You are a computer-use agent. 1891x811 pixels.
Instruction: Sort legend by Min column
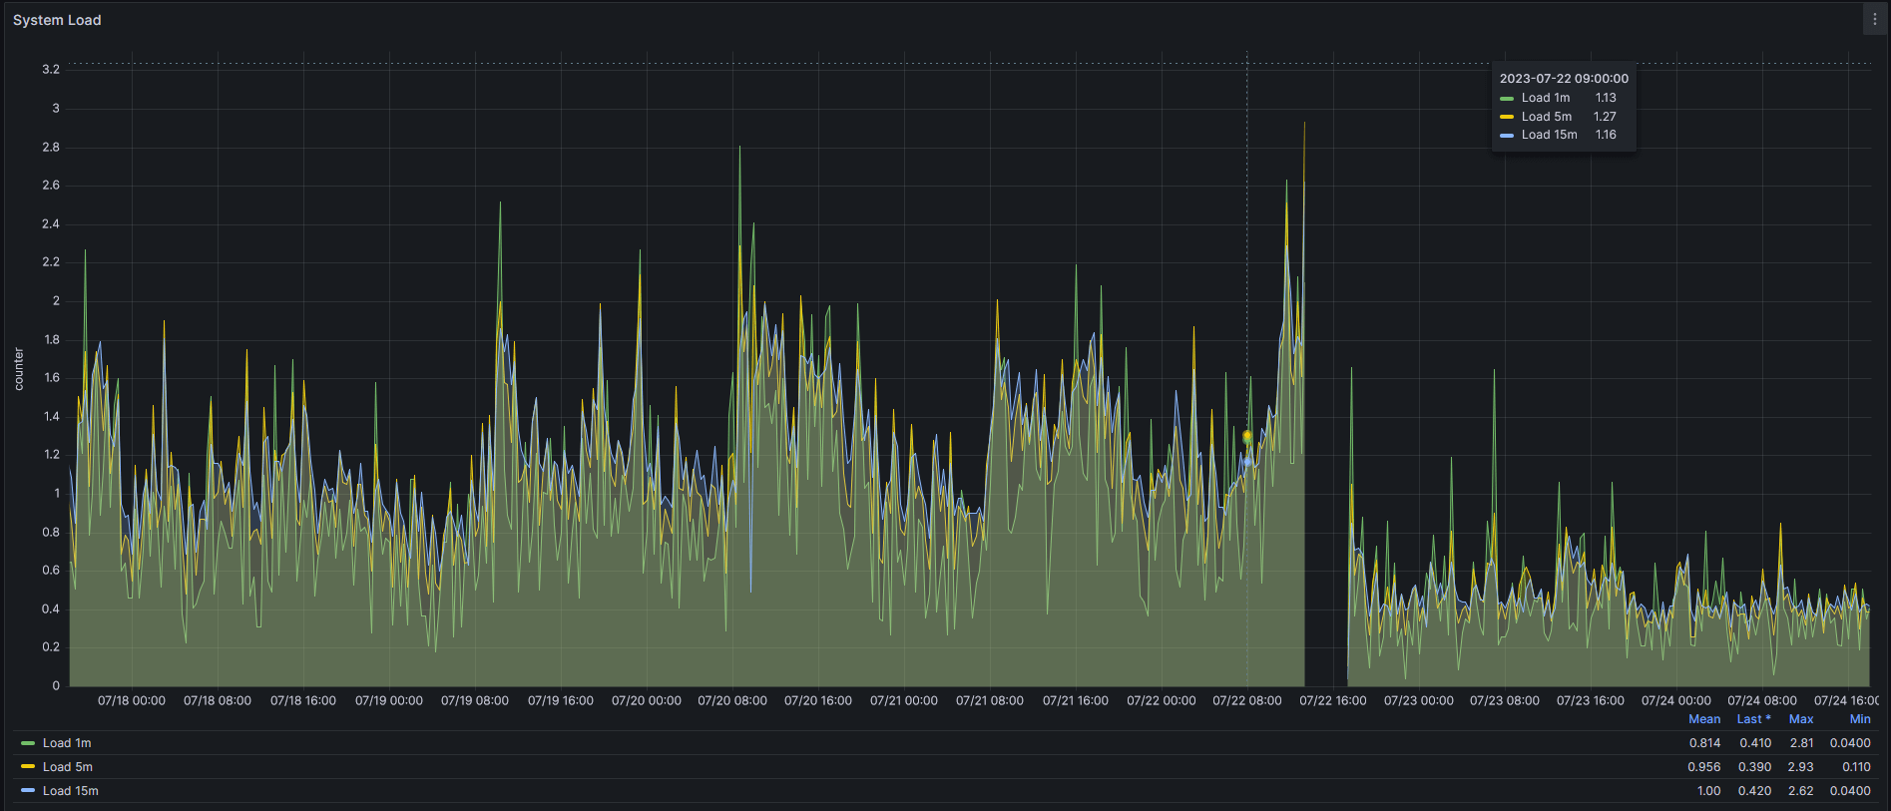[x=1859, y=719]
